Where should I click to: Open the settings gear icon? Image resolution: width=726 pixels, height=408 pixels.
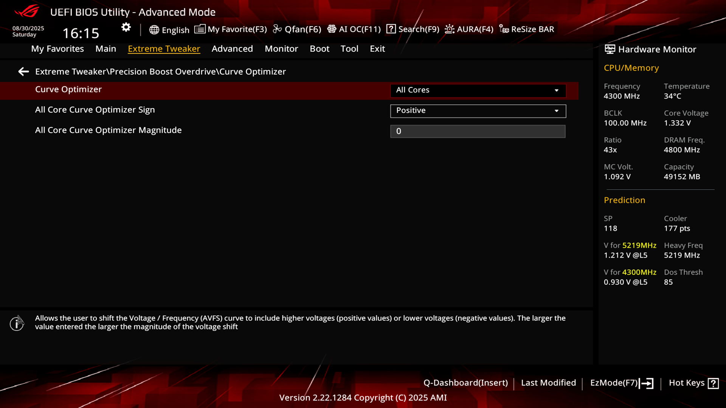point(126,27)
